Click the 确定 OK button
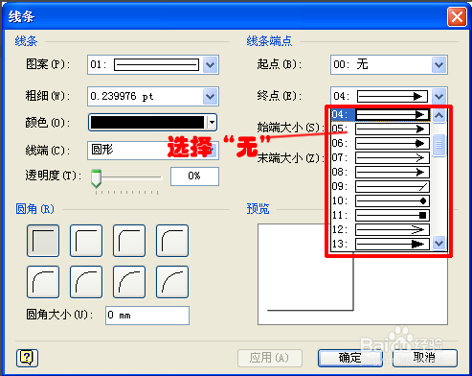Viewport: 472px width, 376px height. pos(350,358)
